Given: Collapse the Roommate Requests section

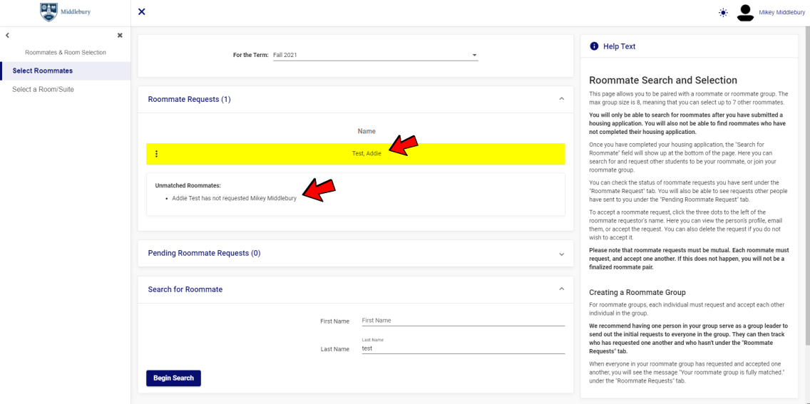Looking at the screenshot, I should [561, 99].
